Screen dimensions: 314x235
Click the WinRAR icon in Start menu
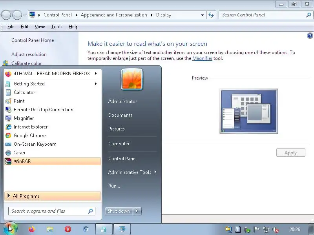pos(8,161)
